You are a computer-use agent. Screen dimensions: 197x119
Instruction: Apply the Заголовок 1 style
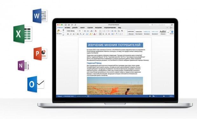pos(147,33)
